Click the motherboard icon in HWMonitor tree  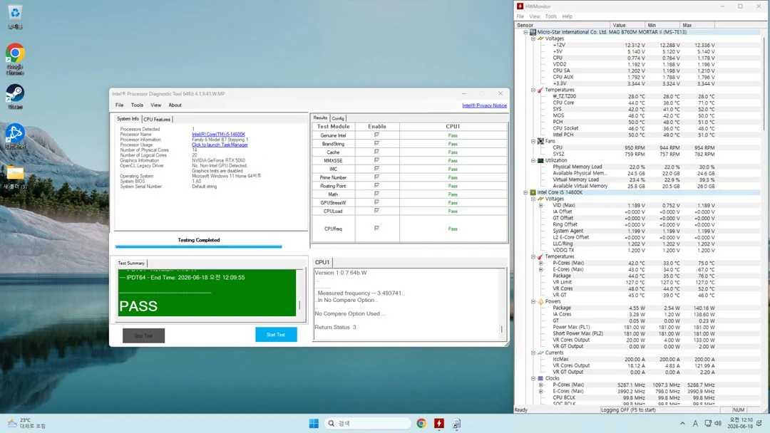[x=533, y=32]
